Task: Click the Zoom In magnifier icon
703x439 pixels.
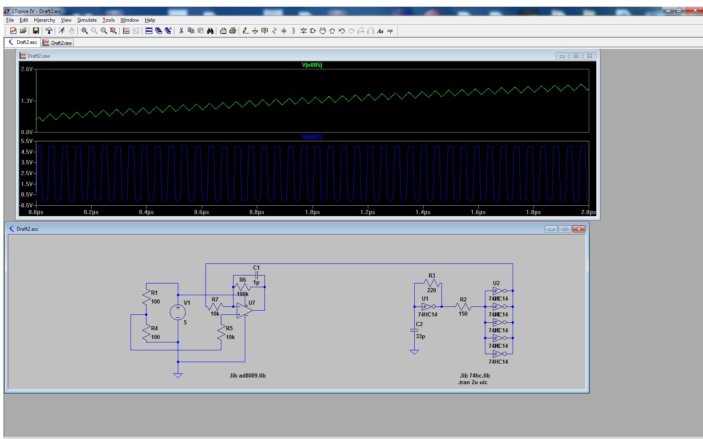Action: pos(85,31)
